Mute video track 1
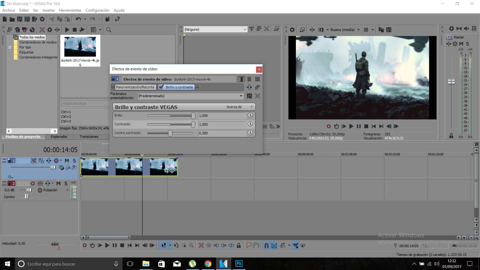 (67, 161)
